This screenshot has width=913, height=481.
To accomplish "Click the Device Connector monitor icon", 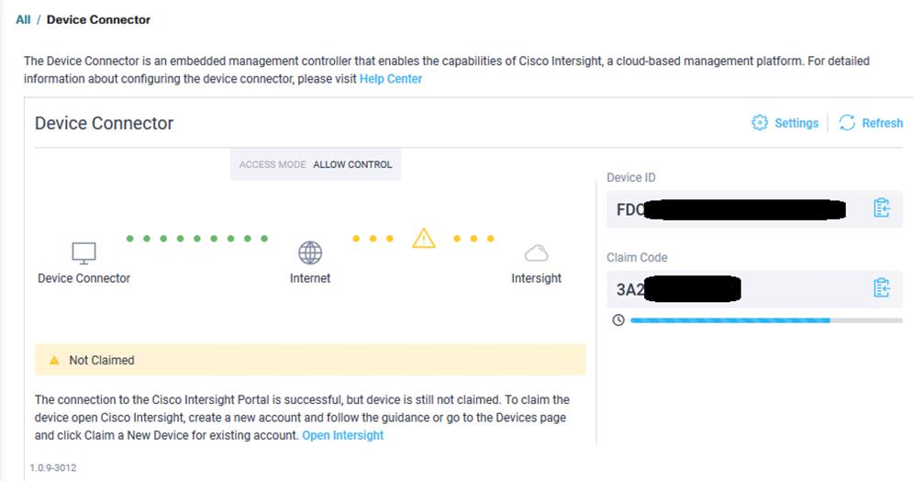I will tap(84, 253).
